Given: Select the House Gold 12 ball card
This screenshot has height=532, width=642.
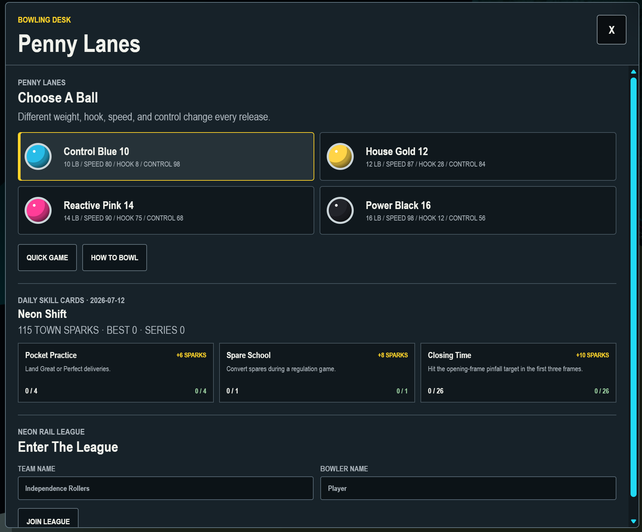Looking at the screenshot, I should (x=468, y=156).
